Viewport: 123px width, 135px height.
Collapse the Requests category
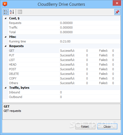point(5,46)
